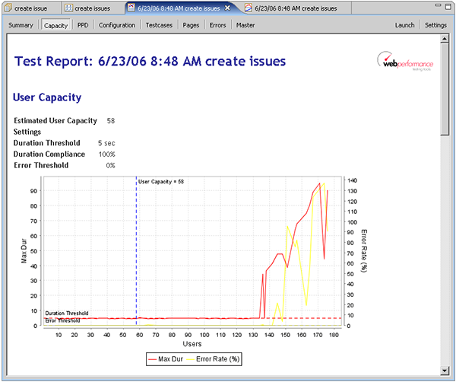Click the 'Estimated User Capacity' label
The height and width of the screenshot is (382, 456).
click(55, 121)
